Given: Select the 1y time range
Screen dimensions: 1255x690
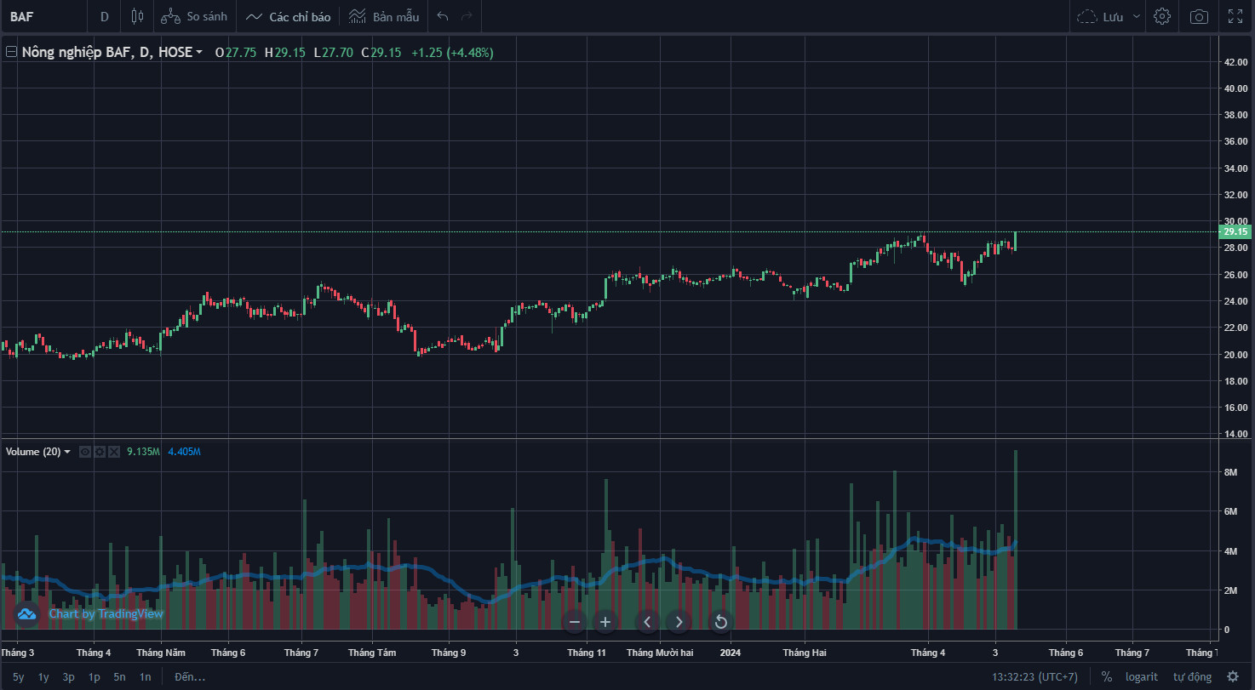Looking at the screenshot, I should (x=43, y=677).
